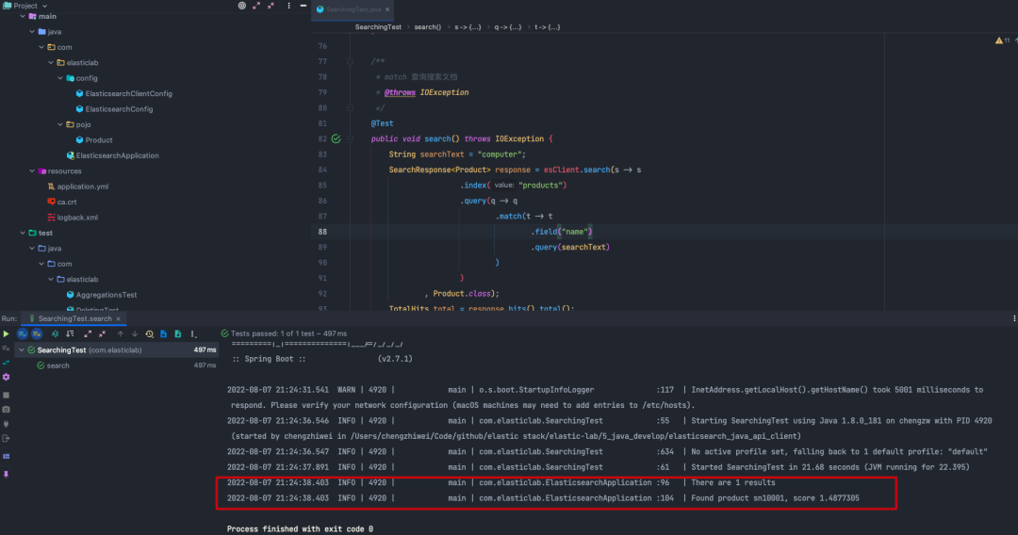1018x535 pixels.
Task: Sort tests by duration
Action: (70, 334)
